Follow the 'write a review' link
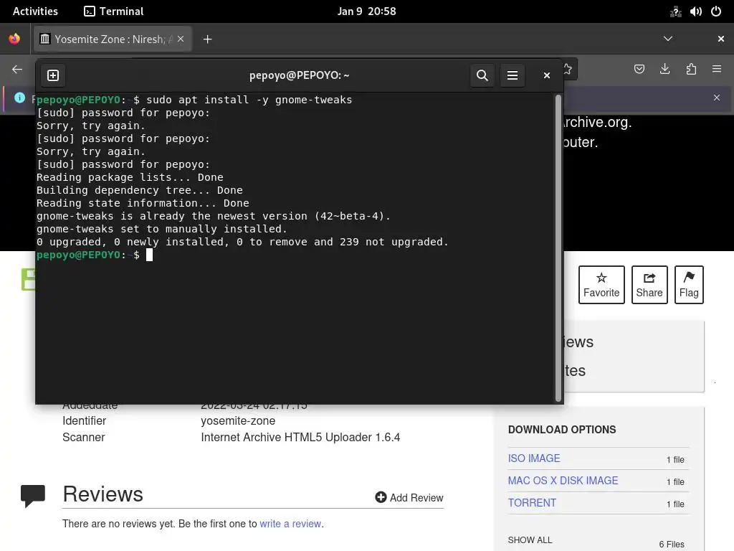Viewport: 734px width, 551px height. tap(290, 524)
